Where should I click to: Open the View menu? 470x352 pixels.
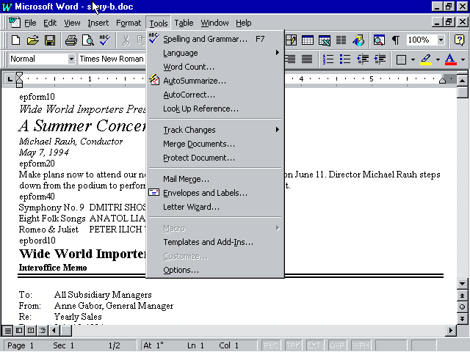coord(72,23)
